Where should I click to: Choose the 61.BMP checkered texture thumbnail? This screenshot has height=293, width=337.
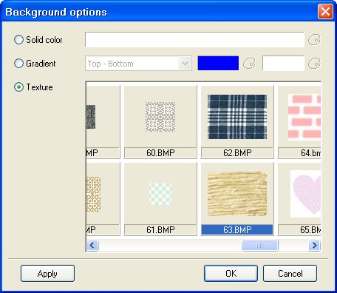160,194
